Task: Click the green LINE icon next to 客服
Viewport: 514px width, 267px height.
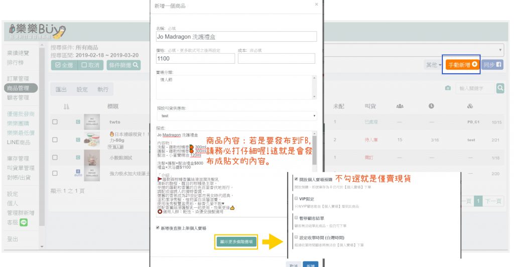Action: click(x=24, y=222)
